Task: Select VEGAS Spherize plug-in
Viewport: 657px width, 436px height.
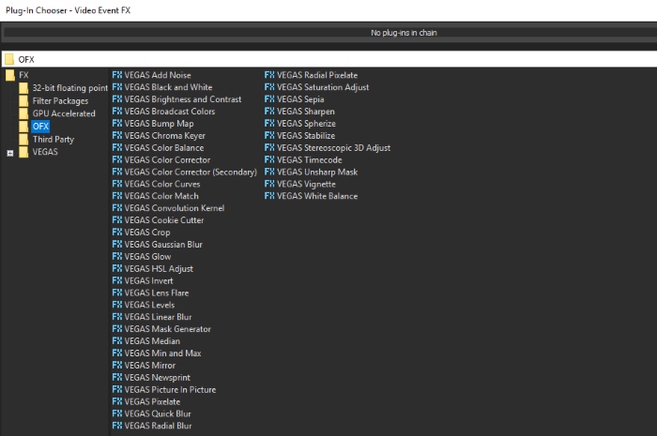Action: click(x=300, y=124)
